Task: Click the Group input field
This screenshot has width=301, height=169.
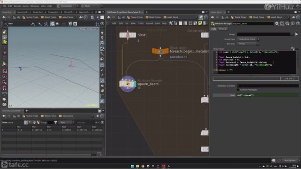Action: point(263,34)
